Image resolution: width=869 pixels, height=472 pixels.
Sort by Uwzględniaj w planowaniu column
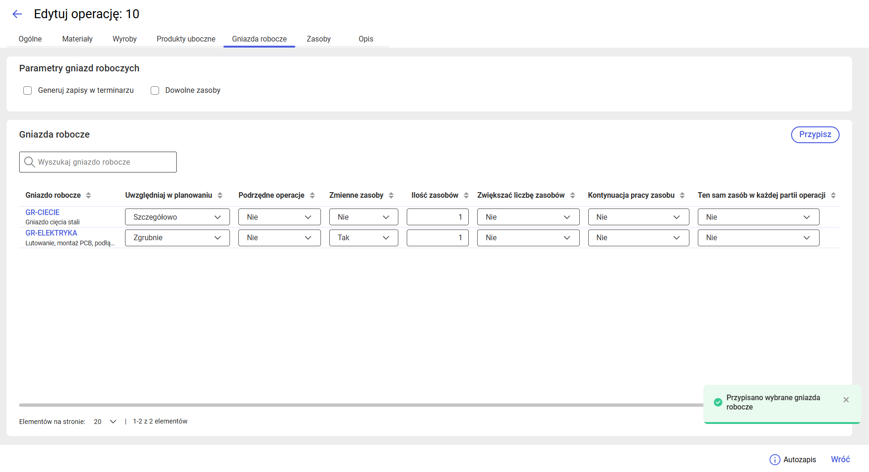click(x=220, y=195)
